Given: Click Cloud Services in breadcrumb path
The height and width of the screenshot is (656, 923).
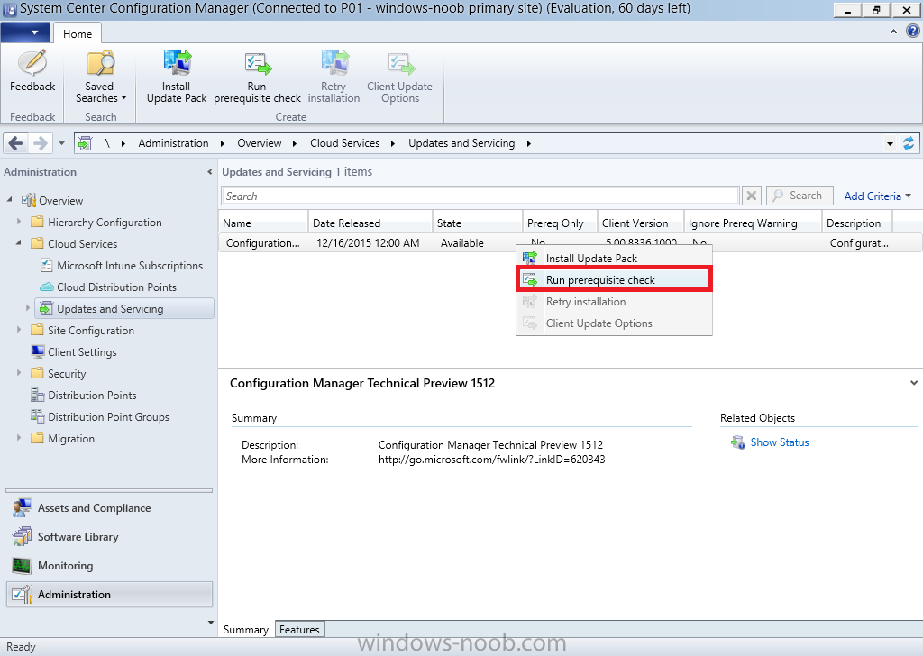Looking at the screenshot, I should 345,143.
